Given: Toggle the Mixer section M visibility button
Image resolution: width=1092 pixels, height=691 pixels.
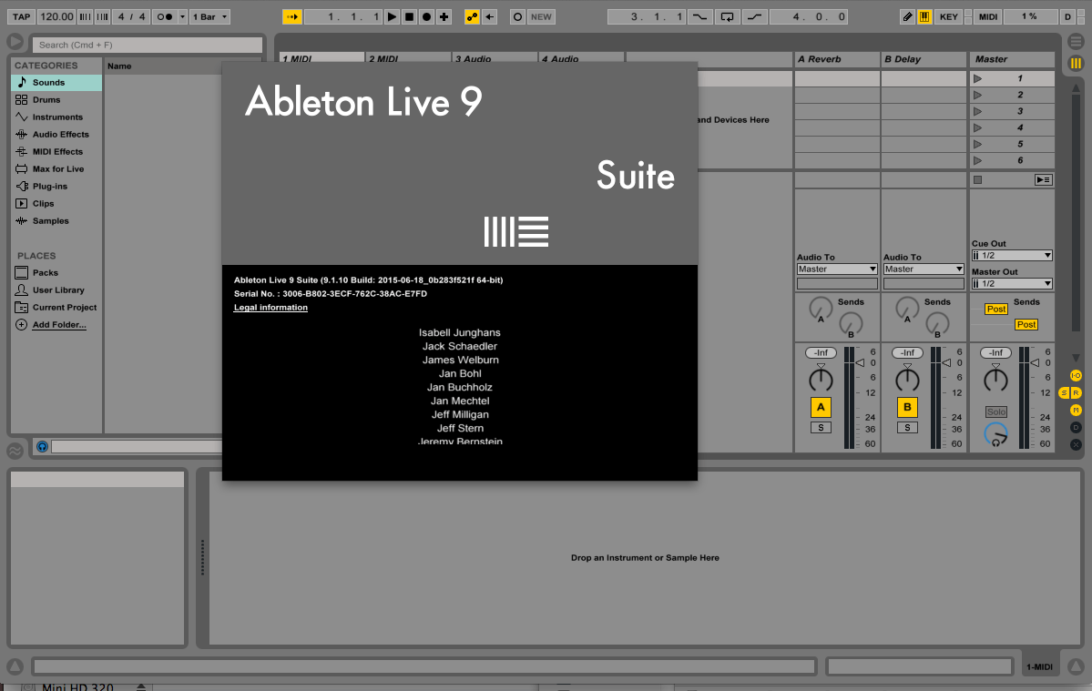Looking at the screenshot, I should click(1076, 411).
